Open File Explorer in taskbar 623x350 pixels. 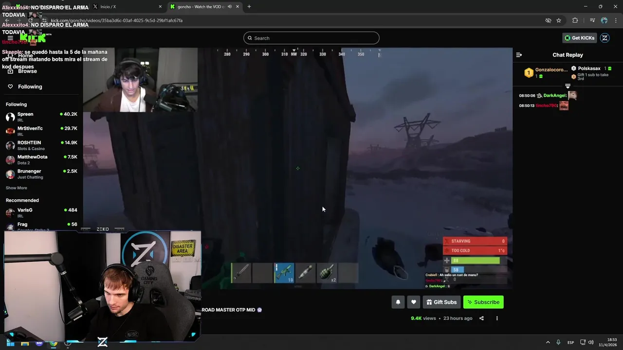coord(25,342)
